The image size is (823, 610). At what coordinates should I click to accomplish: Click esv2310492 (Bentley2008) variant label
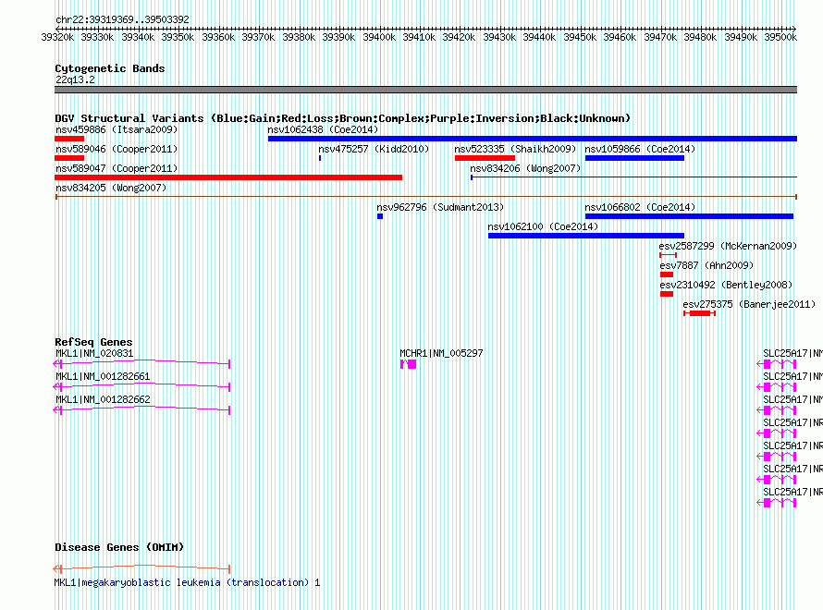[x=726, y=285]
